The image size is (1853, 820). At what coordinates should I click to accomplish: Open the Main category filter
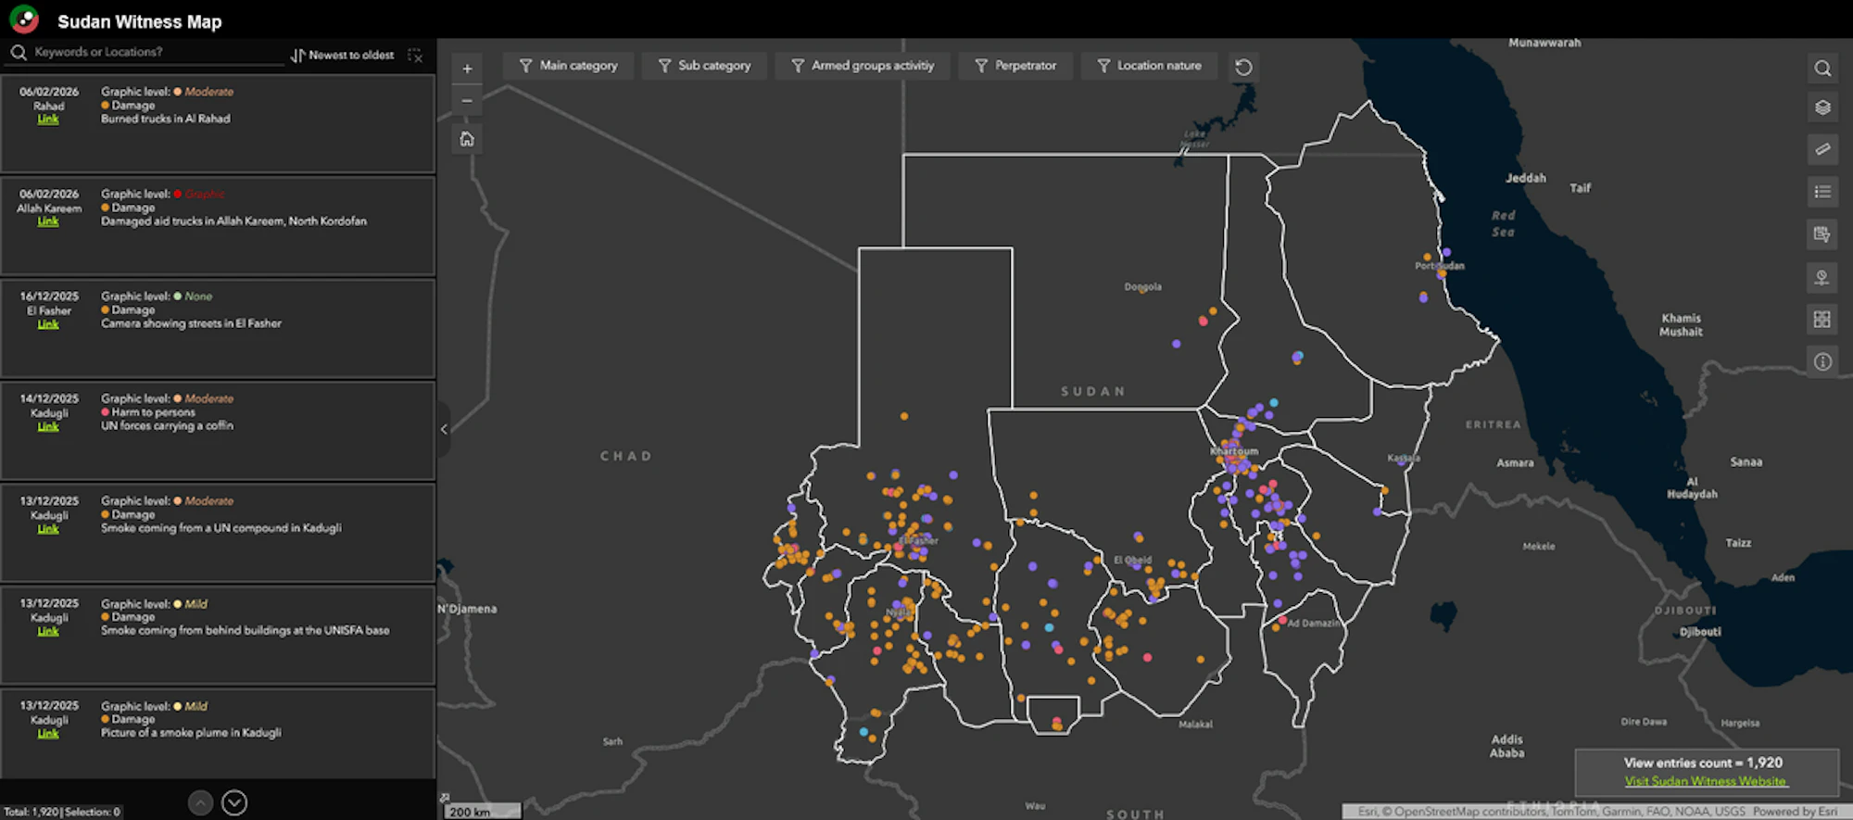(568, 66)
